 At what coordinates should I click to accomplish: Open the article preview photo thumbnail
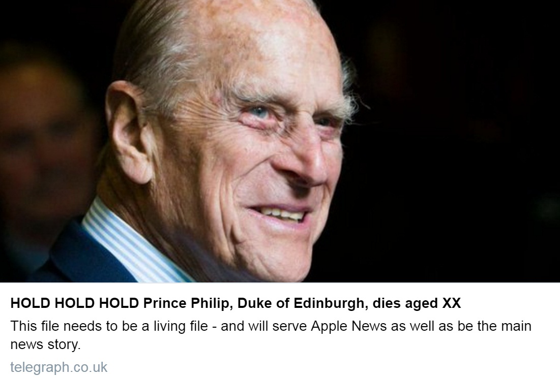click(x=280, y=141)
